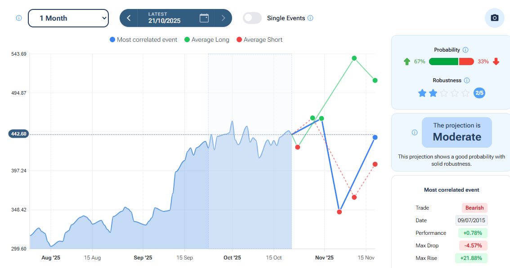This screenshot has width=510, height=268.
Task: Toggle Average Long legend series
Action: click(x=206, y=40)
